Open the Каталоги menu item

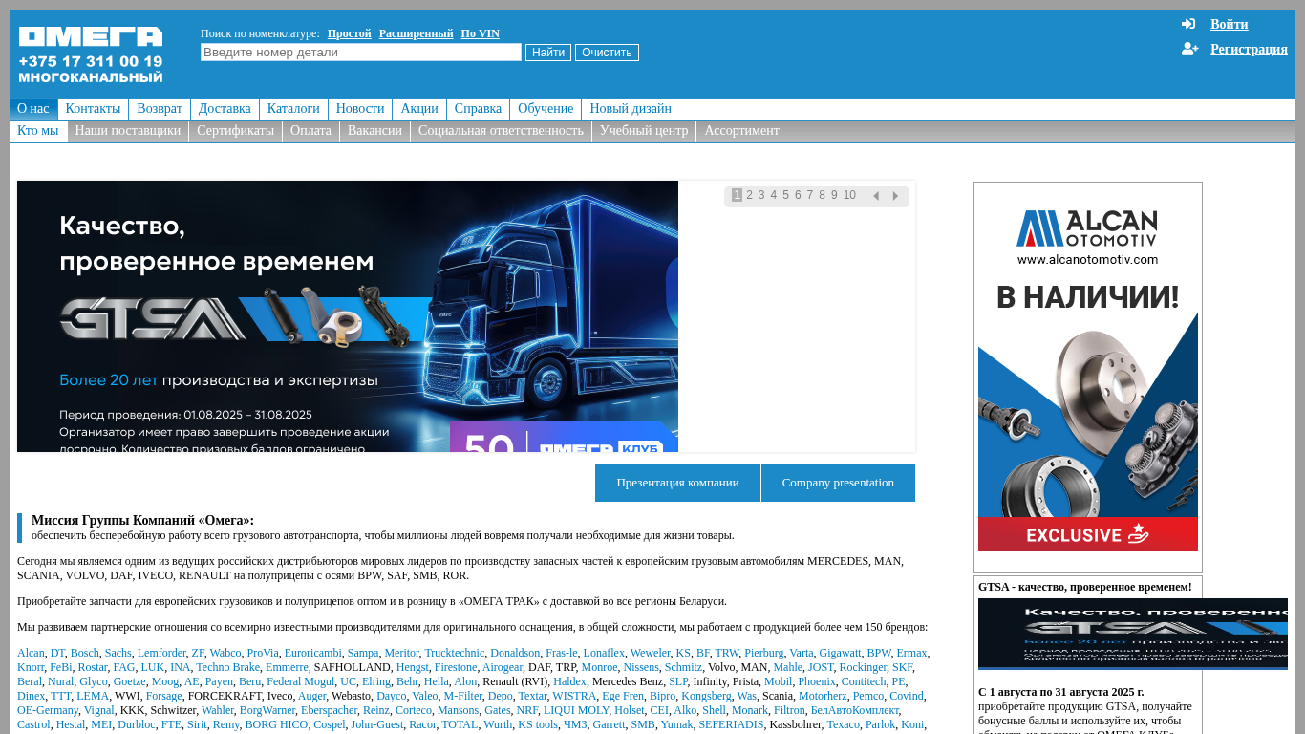point(293,109)
